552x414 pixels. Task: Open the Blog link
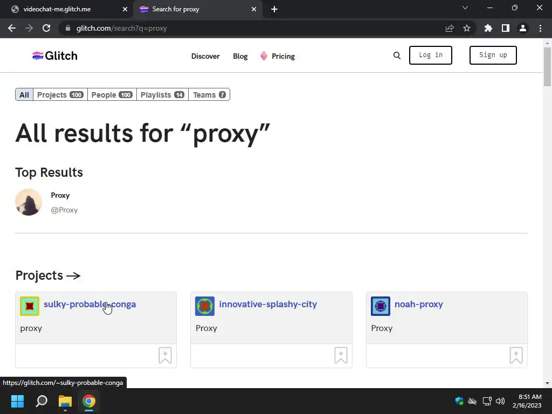pyautogui.click(x=240, y=56)
